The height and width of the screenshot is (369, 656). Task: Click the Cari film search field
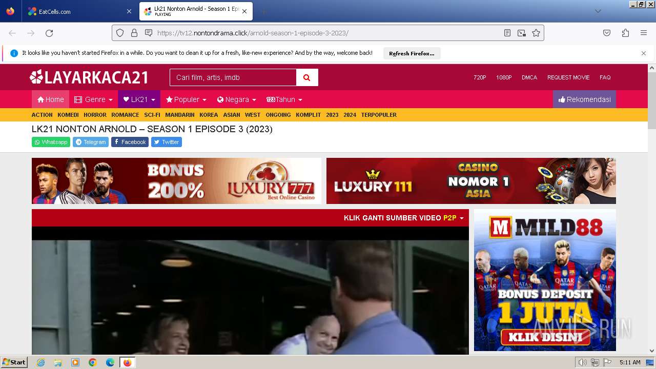click(233, 77)
